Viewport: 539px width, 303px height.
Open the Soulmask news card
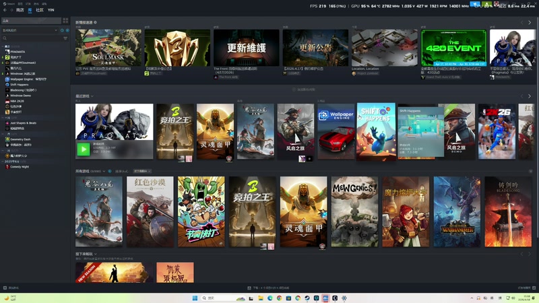click(x=108, y=48)
